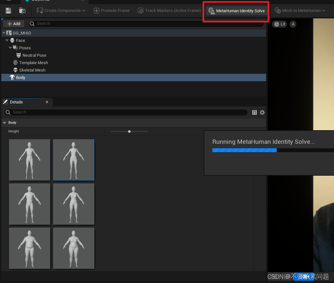
Task: Click the Neutral Pose mask icon
Action: tap(19, 55)
